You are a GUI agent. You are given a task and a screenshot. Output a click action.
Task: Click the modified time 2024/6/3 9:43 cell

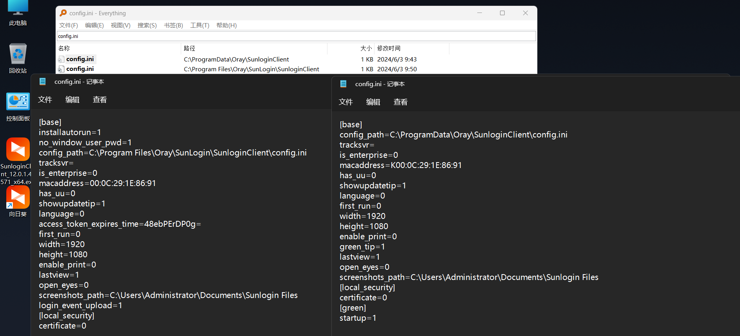tap(397, 60)
